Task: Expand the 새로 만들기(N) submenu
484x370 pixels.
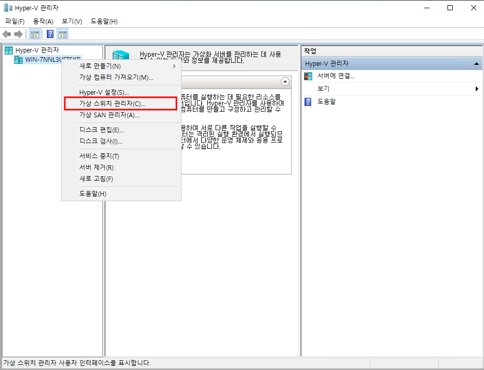Action: coord(121,66)
